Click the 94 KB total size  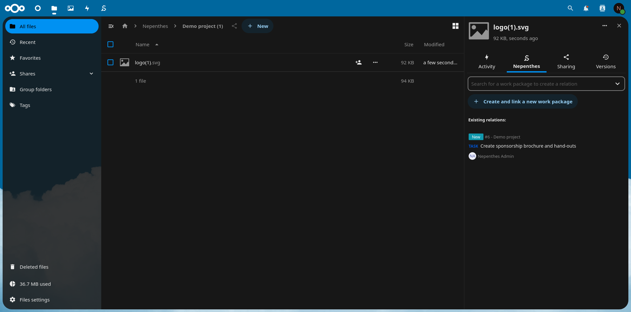[408, 81]
